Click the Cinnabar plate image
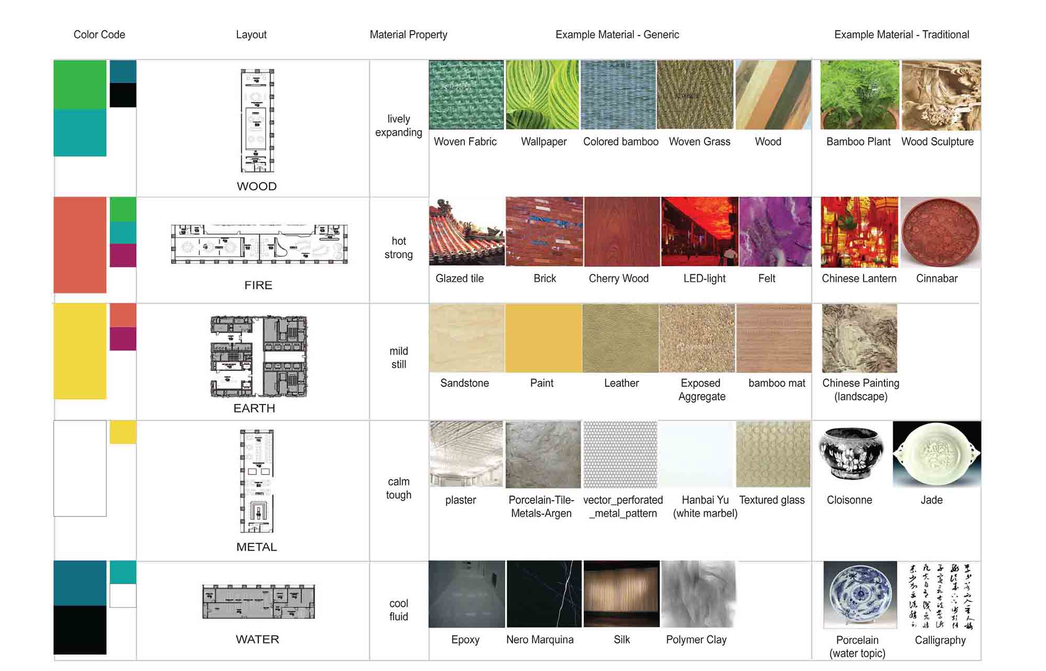This screenshot has width=1046, height=671. pyautogui.click(x=940, y=232)
